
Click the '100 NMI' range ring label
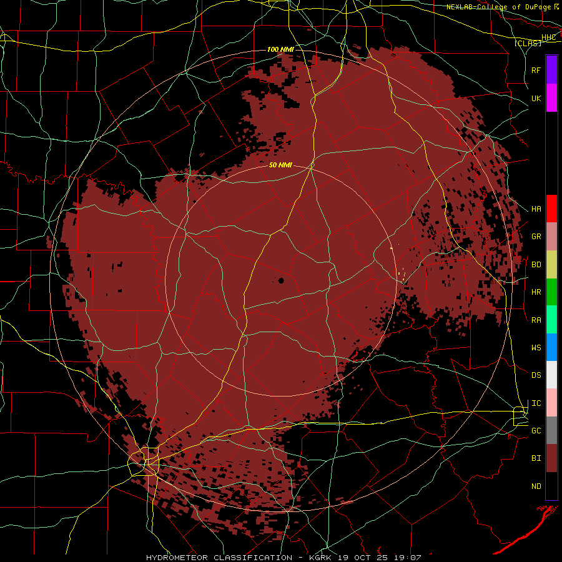coord(280,49)
